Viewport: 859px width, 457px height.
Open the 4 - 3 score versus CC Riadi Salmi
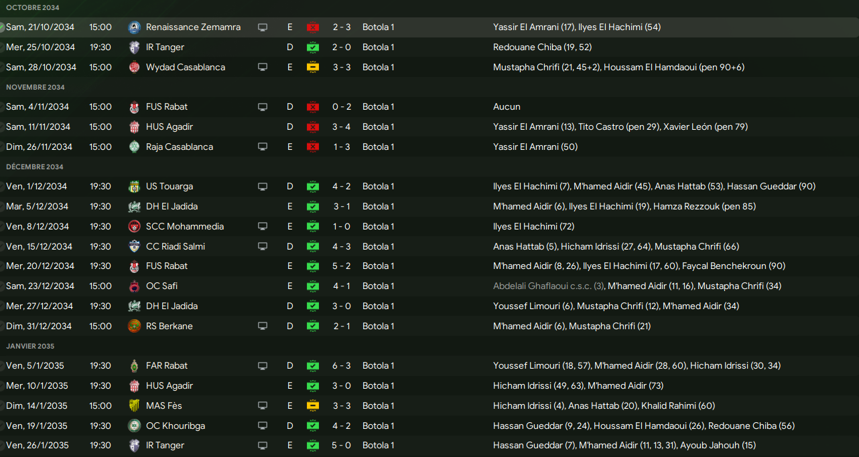(342, 247)
